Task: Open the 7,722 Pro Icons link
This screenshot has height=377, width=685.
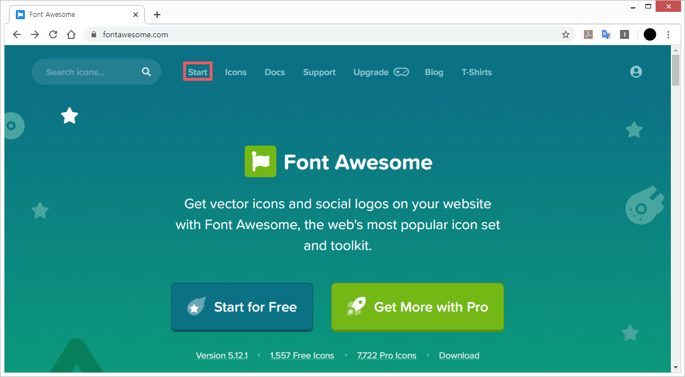Action: coord(387,356)
